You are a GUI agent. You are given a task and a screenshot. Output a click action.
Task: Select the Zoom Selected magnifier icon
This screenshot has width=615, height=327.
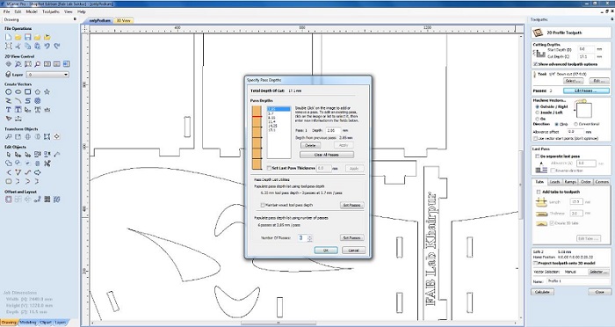point(37,64)
